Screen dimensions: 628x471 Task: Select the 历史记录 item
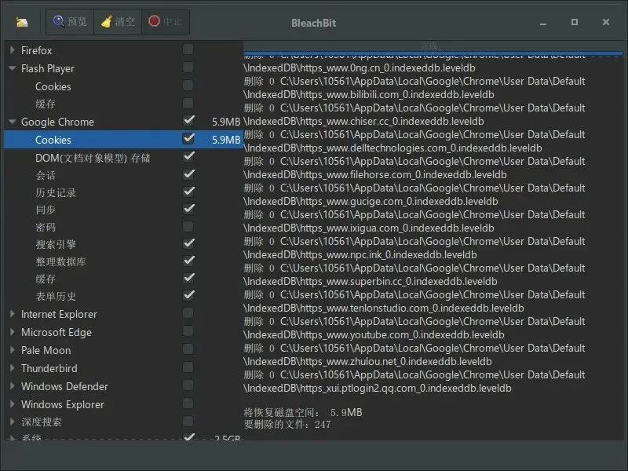pyautogui.click(x=123, y=192)
